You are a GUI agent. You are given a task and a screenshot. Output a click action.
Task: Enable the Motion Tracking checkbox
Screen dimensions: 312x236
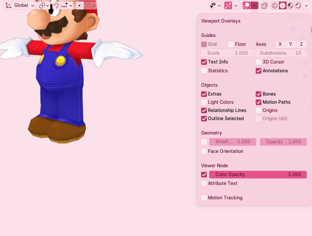point(204,198)
